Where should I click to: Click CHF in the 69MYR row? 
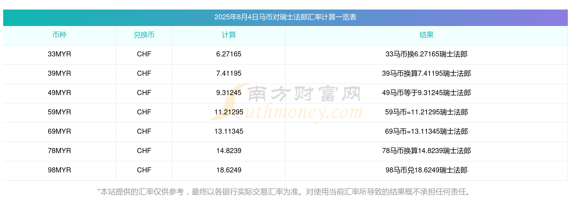coord(144,132)
